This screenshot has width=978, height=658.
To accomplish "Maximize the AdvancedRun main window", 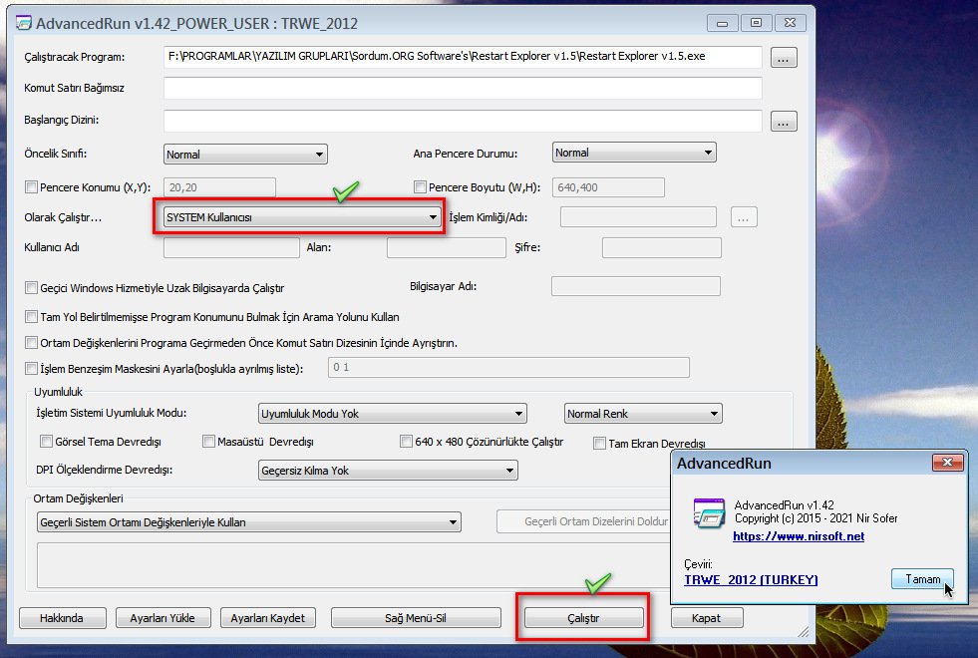I will 756,23.
